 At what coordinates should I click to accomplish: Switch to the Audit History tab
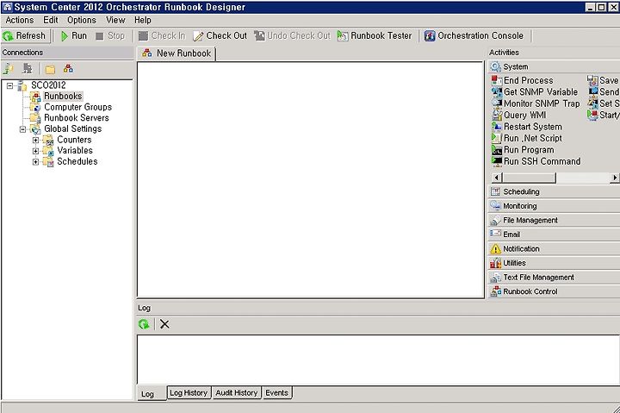pyautogui.click(x=237, y=393)
